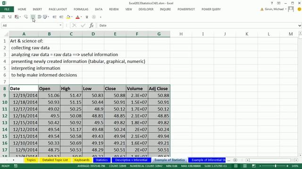Open account dropdown beside Girvin, Michael
This screenshot has width=302, height=169.
(x=286, y=9)
